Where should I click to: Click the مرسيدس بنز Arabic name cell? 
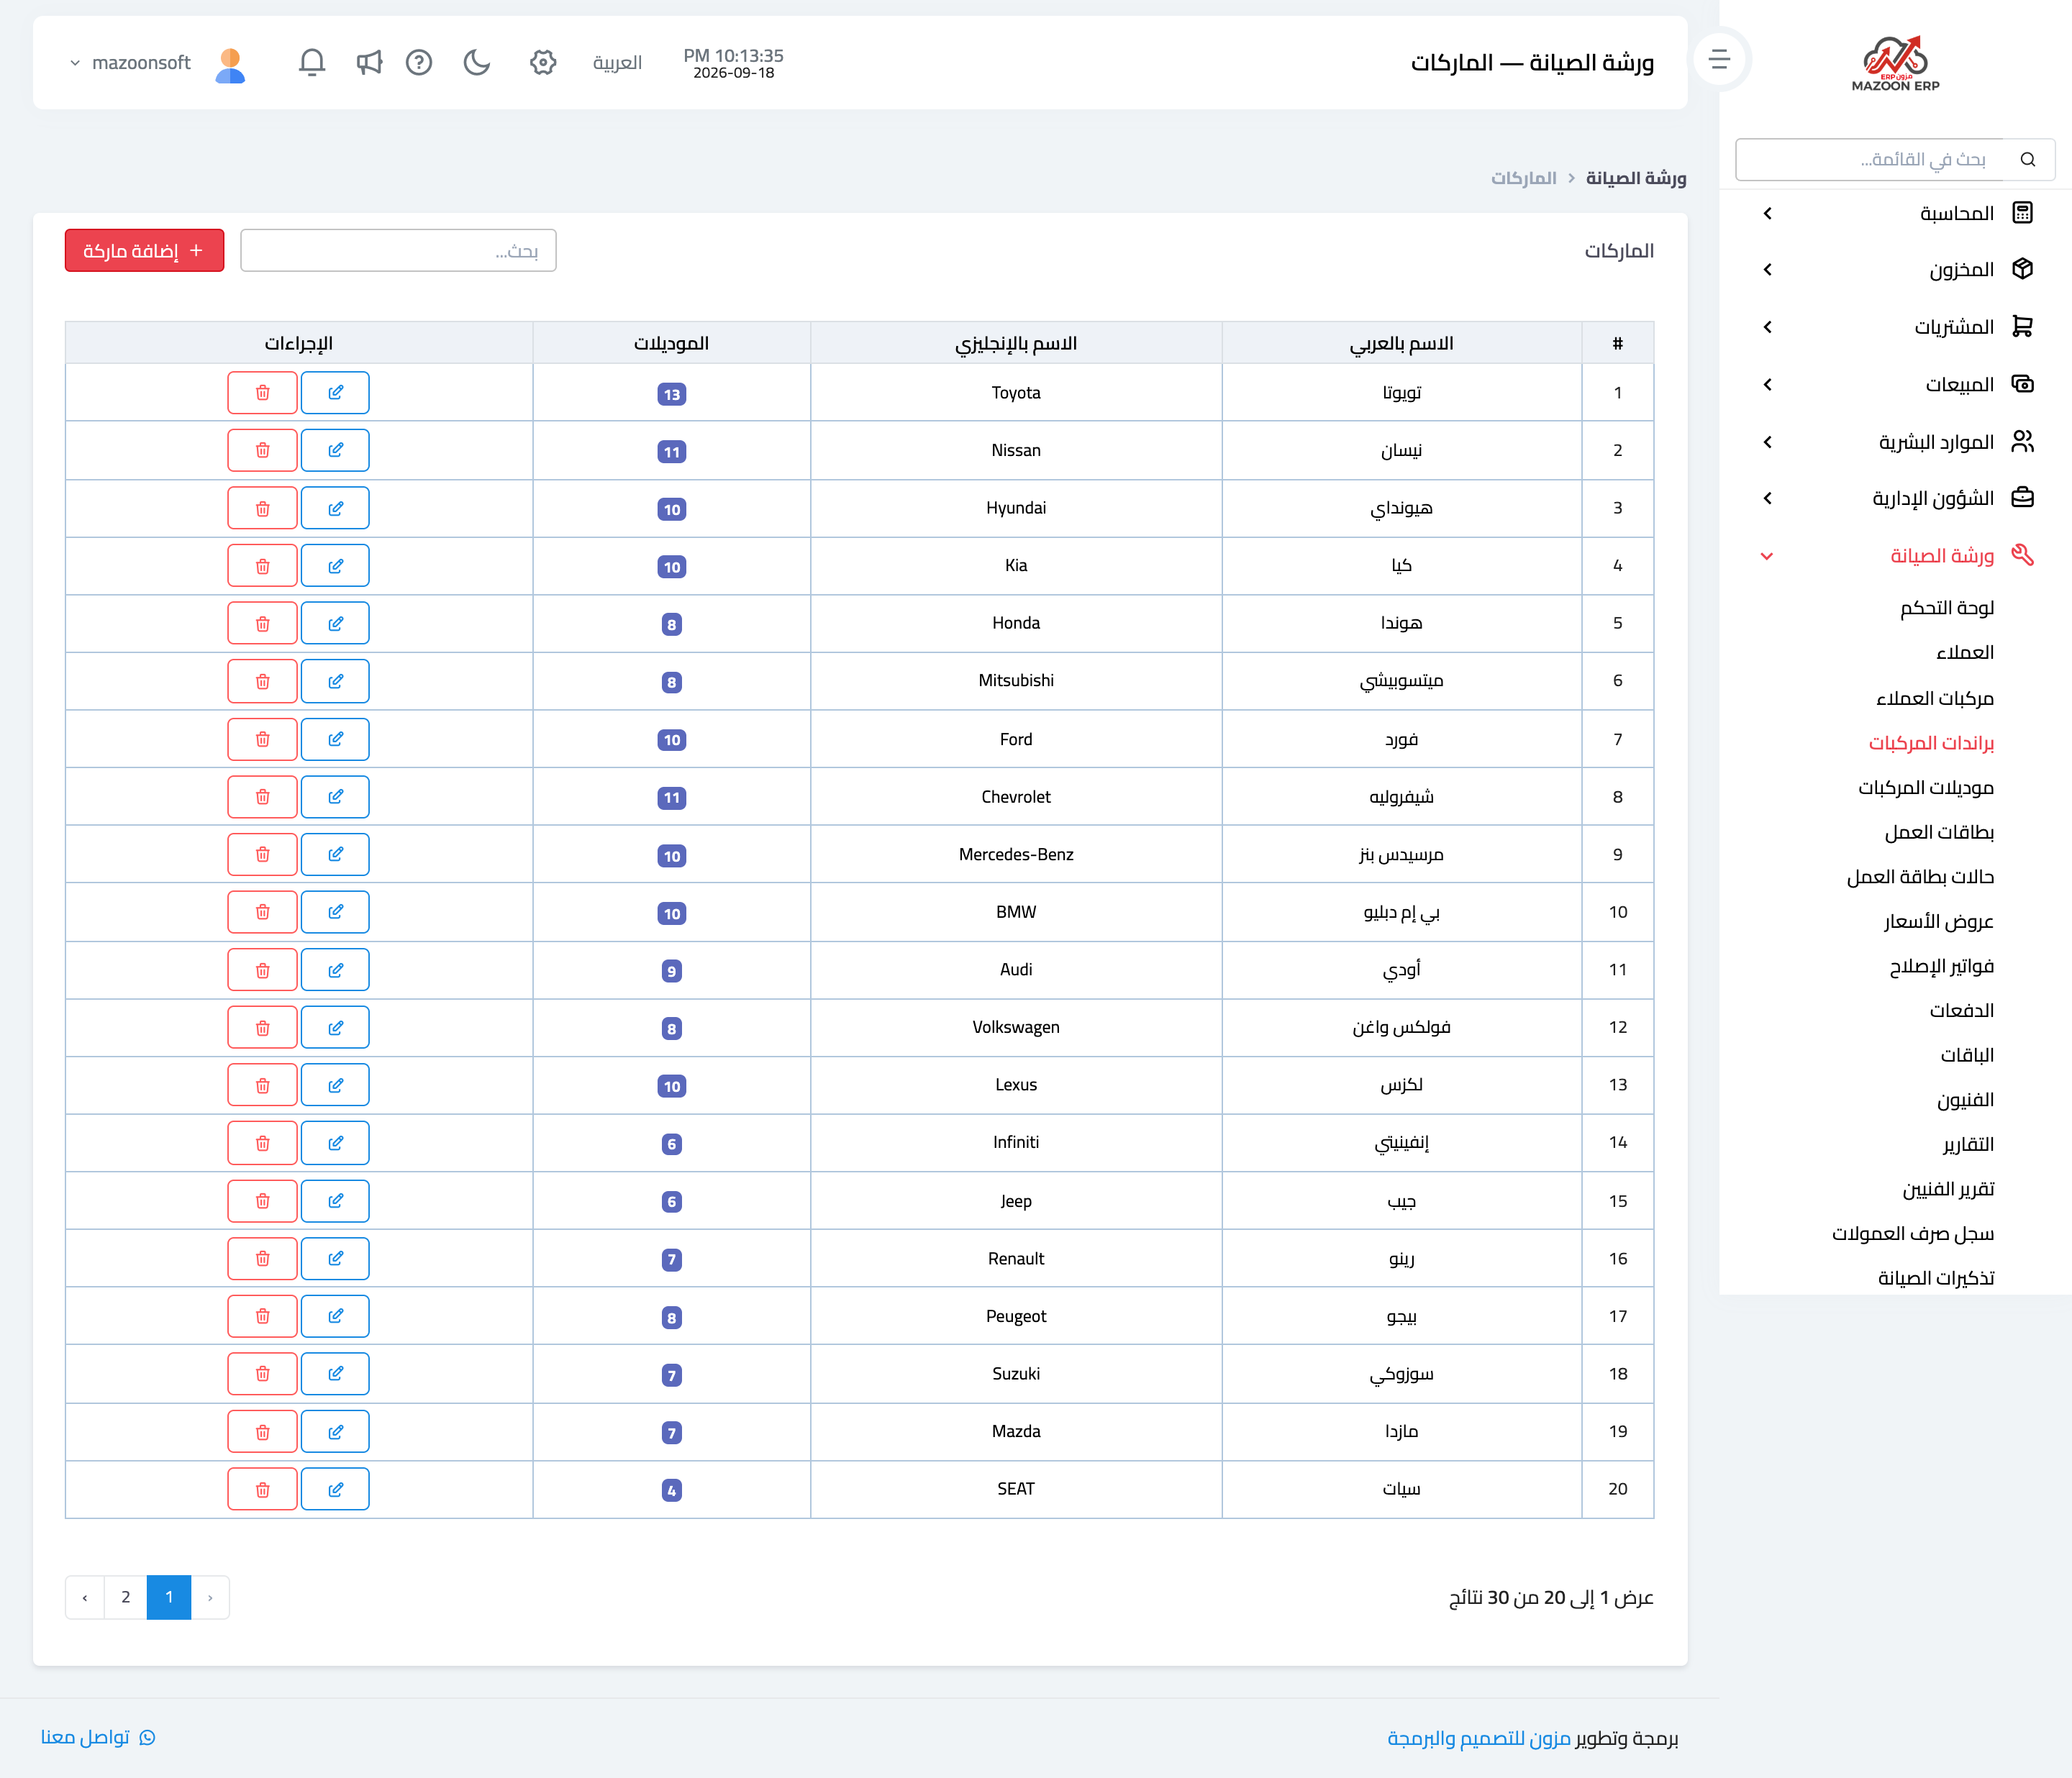click(x=1402, y=855)
